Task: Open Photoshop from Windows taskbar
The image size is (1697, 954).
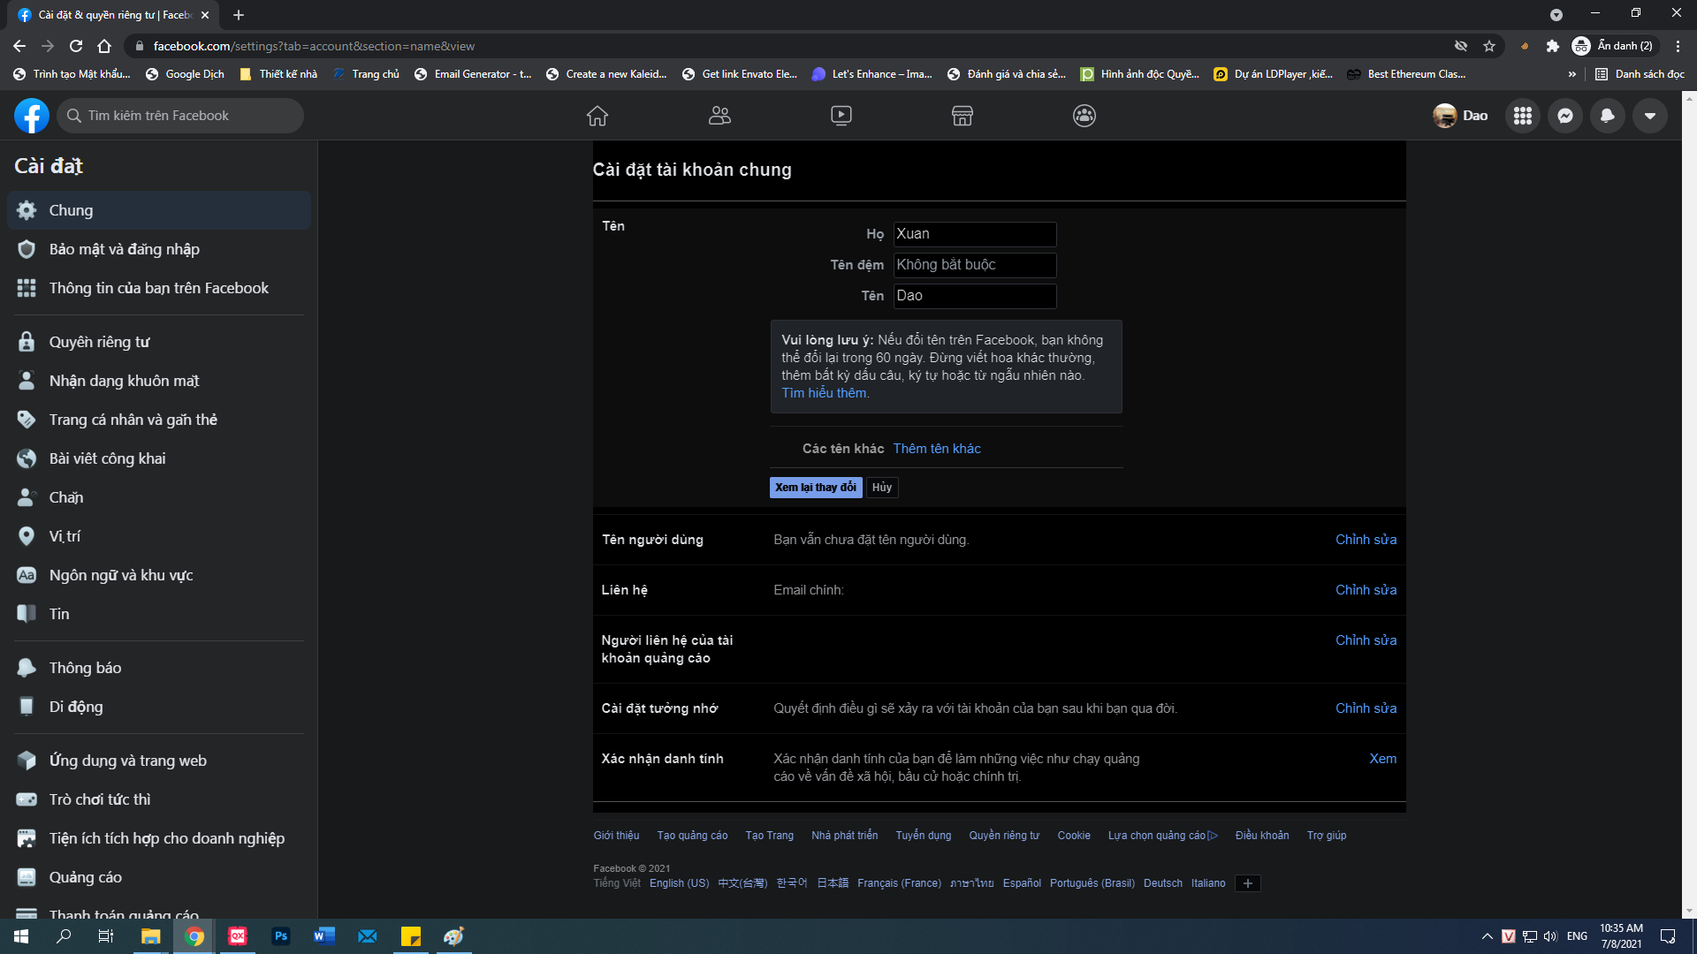Action: [281, 936]
